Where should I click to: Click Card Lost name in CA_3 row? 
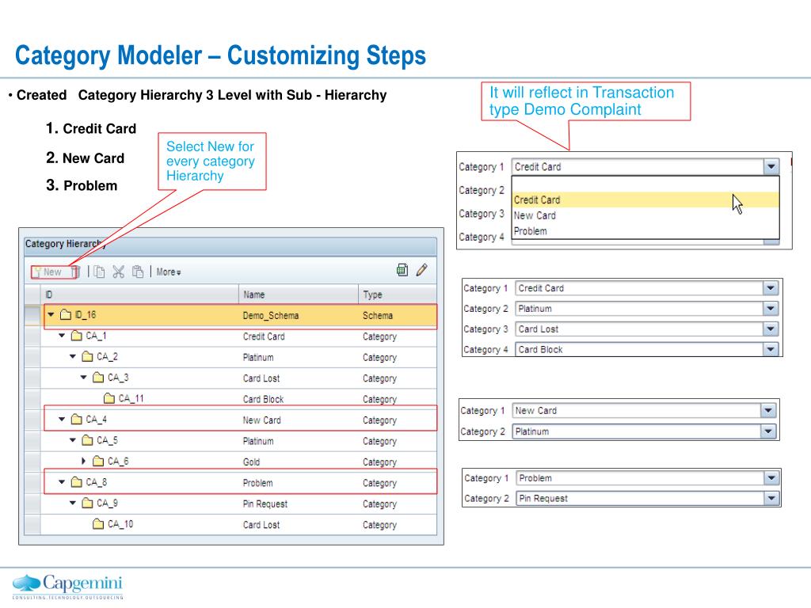tap(261, 378)
